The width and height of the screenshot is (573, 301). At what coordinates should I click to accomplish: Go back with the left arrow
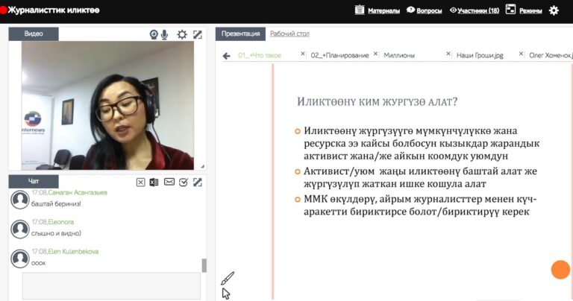click(x=227, y=56)
